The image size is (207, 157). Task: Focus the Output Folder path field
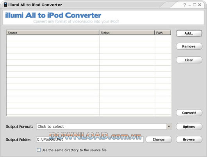(90, 140)
